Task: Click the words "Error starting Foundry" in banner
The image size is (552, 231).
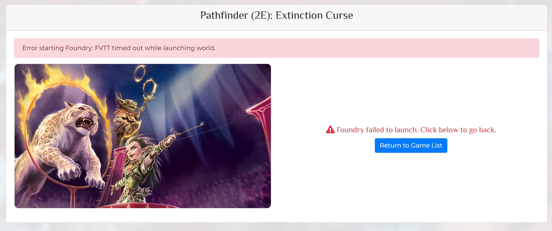Action: tap(57, 48)
